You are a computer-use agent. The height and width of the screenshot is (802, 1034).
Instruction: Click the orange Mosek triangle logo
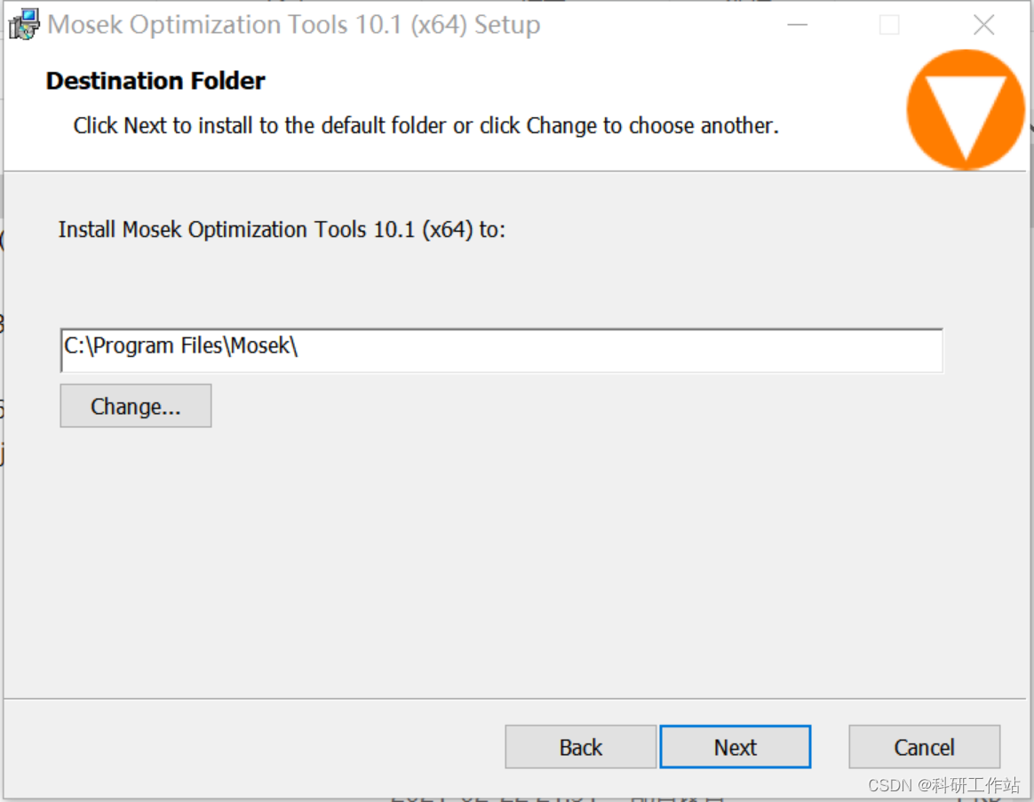[964, 109]
